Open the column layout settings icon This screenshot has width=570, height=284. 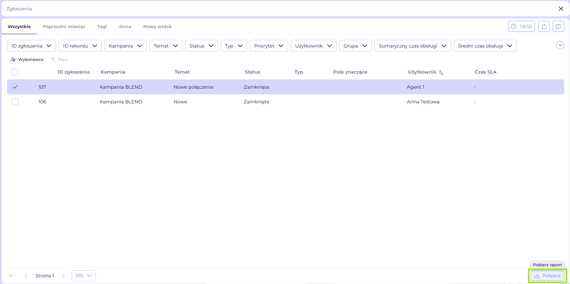coord(558,26)
